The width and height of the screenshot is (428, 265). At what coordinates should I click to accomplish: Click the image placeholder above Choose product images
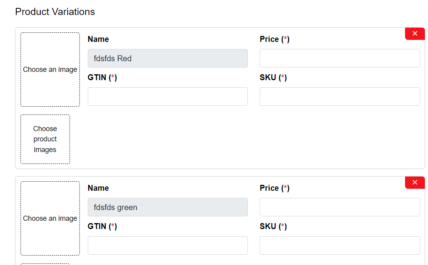(x=50, y=69)
